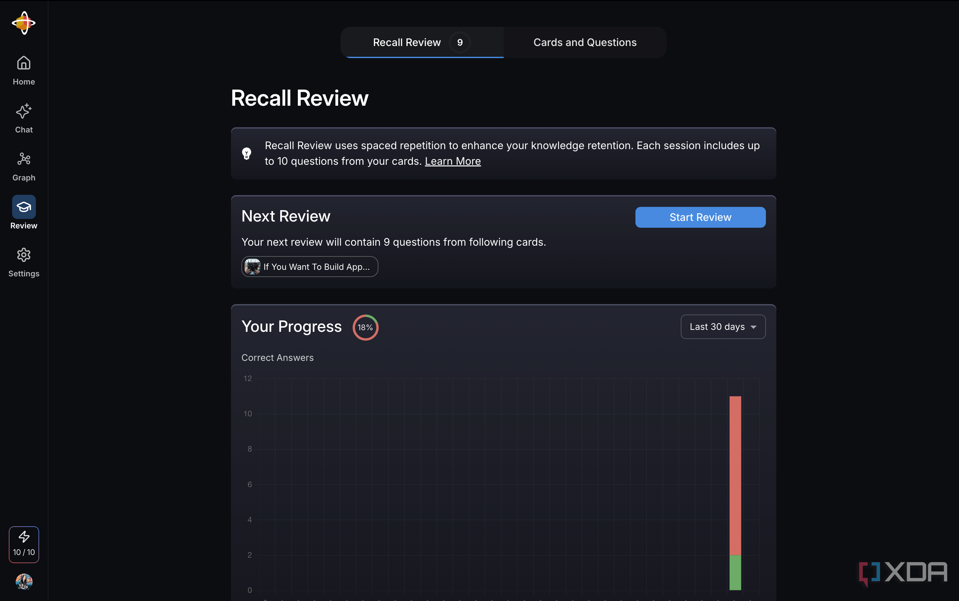Click the 10 / 10 lightning usage badge
The height and width of the screenshot is (601, 959).
click(x=24, y=545)
